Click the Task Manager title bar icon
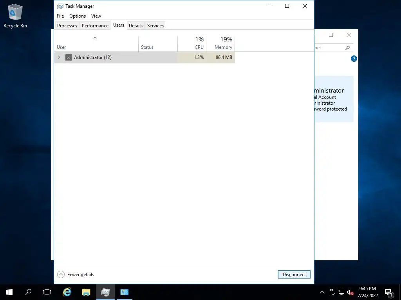Viewport: 401px width, 300px height. (60, 6)
